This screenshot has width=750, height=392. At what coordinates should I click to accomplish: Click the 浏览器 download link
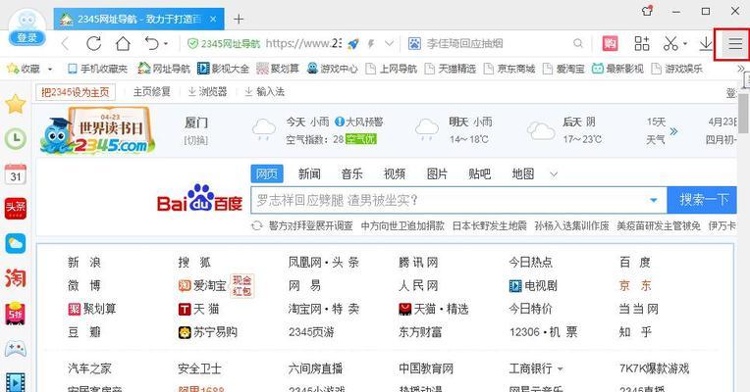(x=207, y=92)
